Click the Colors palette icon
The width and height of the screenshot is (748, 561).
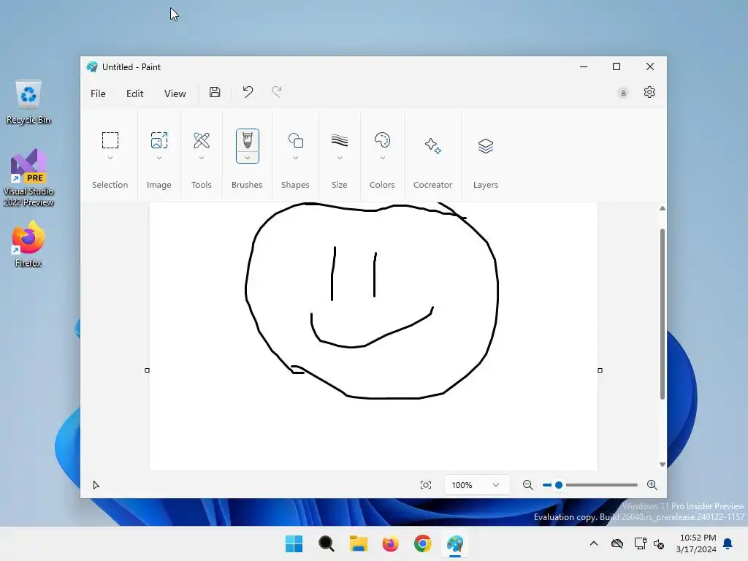[x=382, y=140]
